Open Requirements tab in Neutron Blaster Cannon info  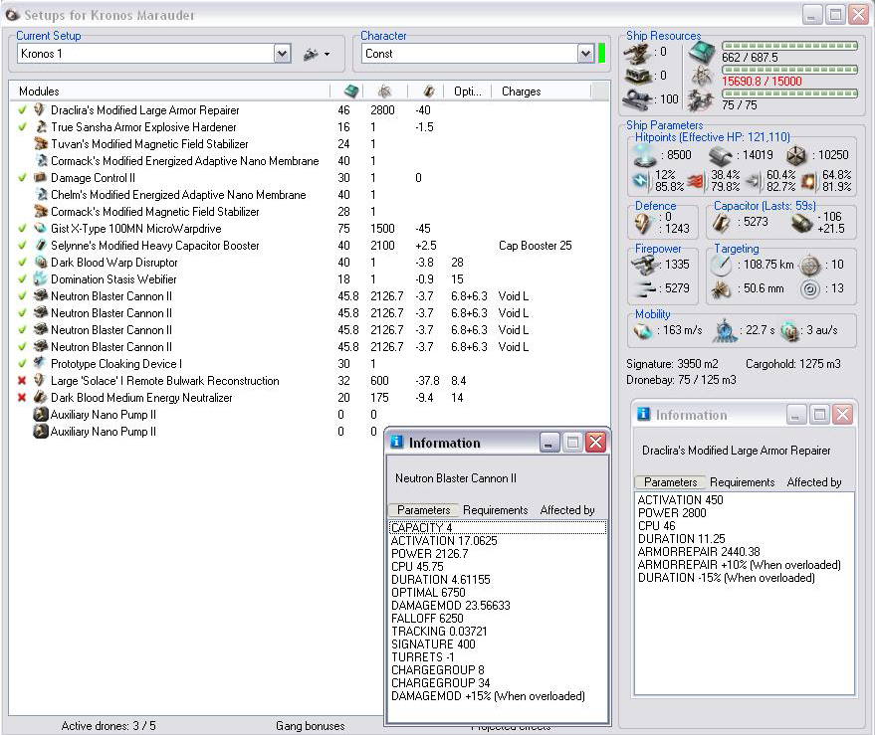coord(495,510)
